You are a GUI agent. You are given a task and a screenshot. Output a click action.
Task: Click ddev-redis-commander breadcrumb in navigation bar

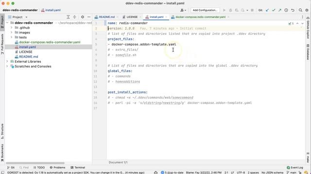[x=20, y=10]
